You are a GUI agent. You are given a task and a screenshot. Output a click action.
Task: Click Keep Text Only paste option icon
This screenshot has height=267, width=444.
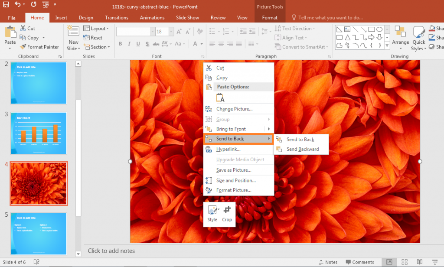pos(220,98)
